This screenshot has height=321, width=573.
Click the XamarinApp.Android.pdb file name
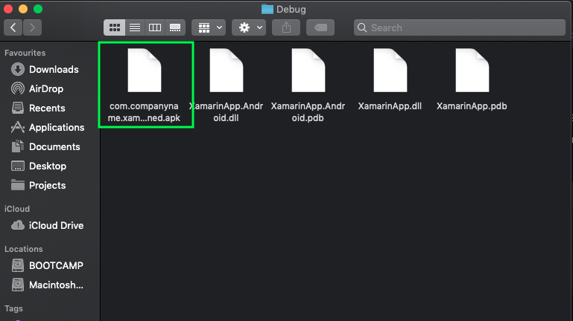(308, 112)
